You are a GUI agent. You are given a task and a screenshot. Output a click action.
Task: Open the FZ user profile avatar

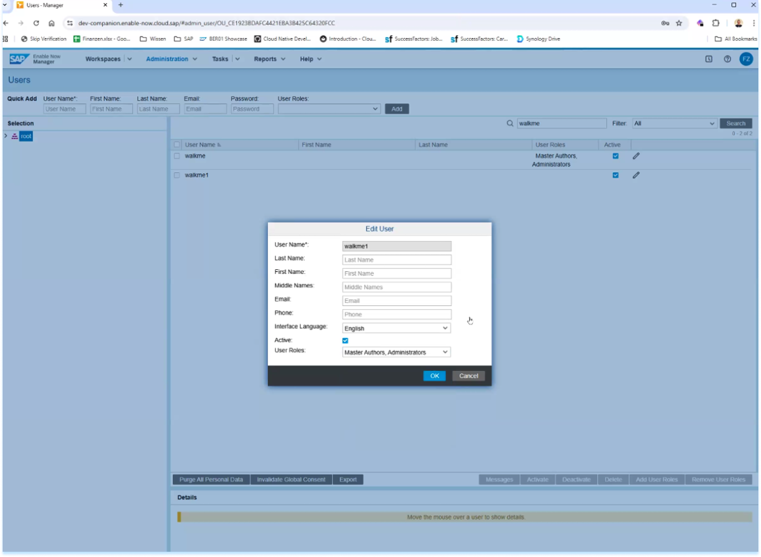[746, 59]
